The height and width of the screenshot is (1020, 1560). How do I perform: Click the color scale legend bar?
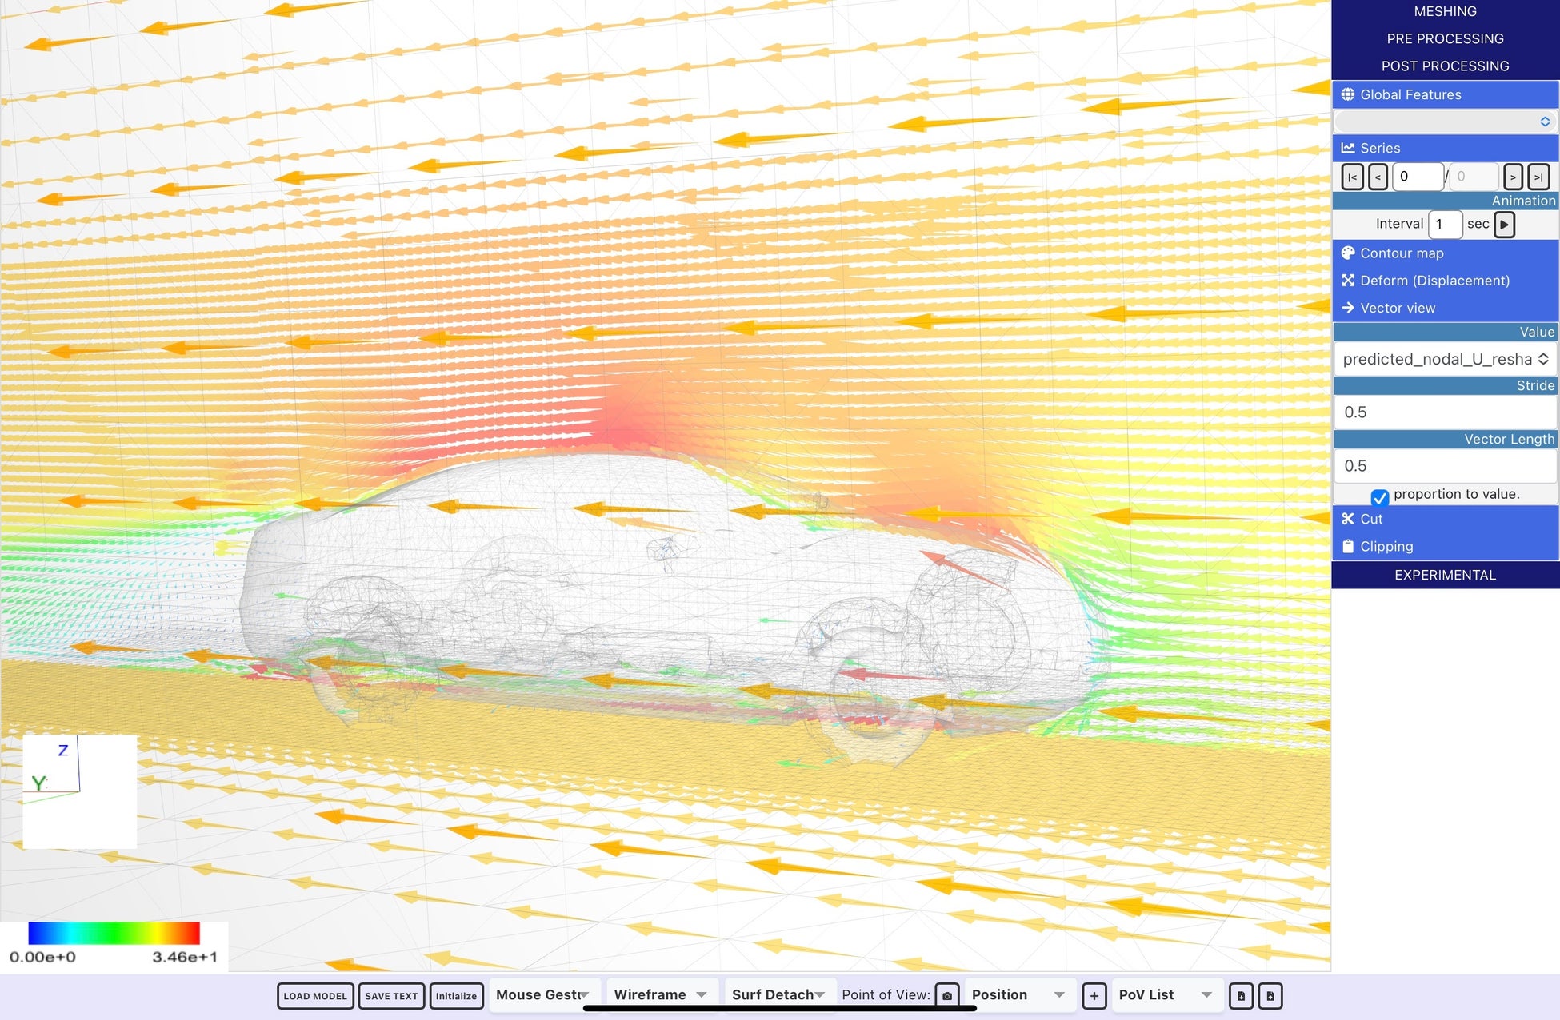pos(114,933)
